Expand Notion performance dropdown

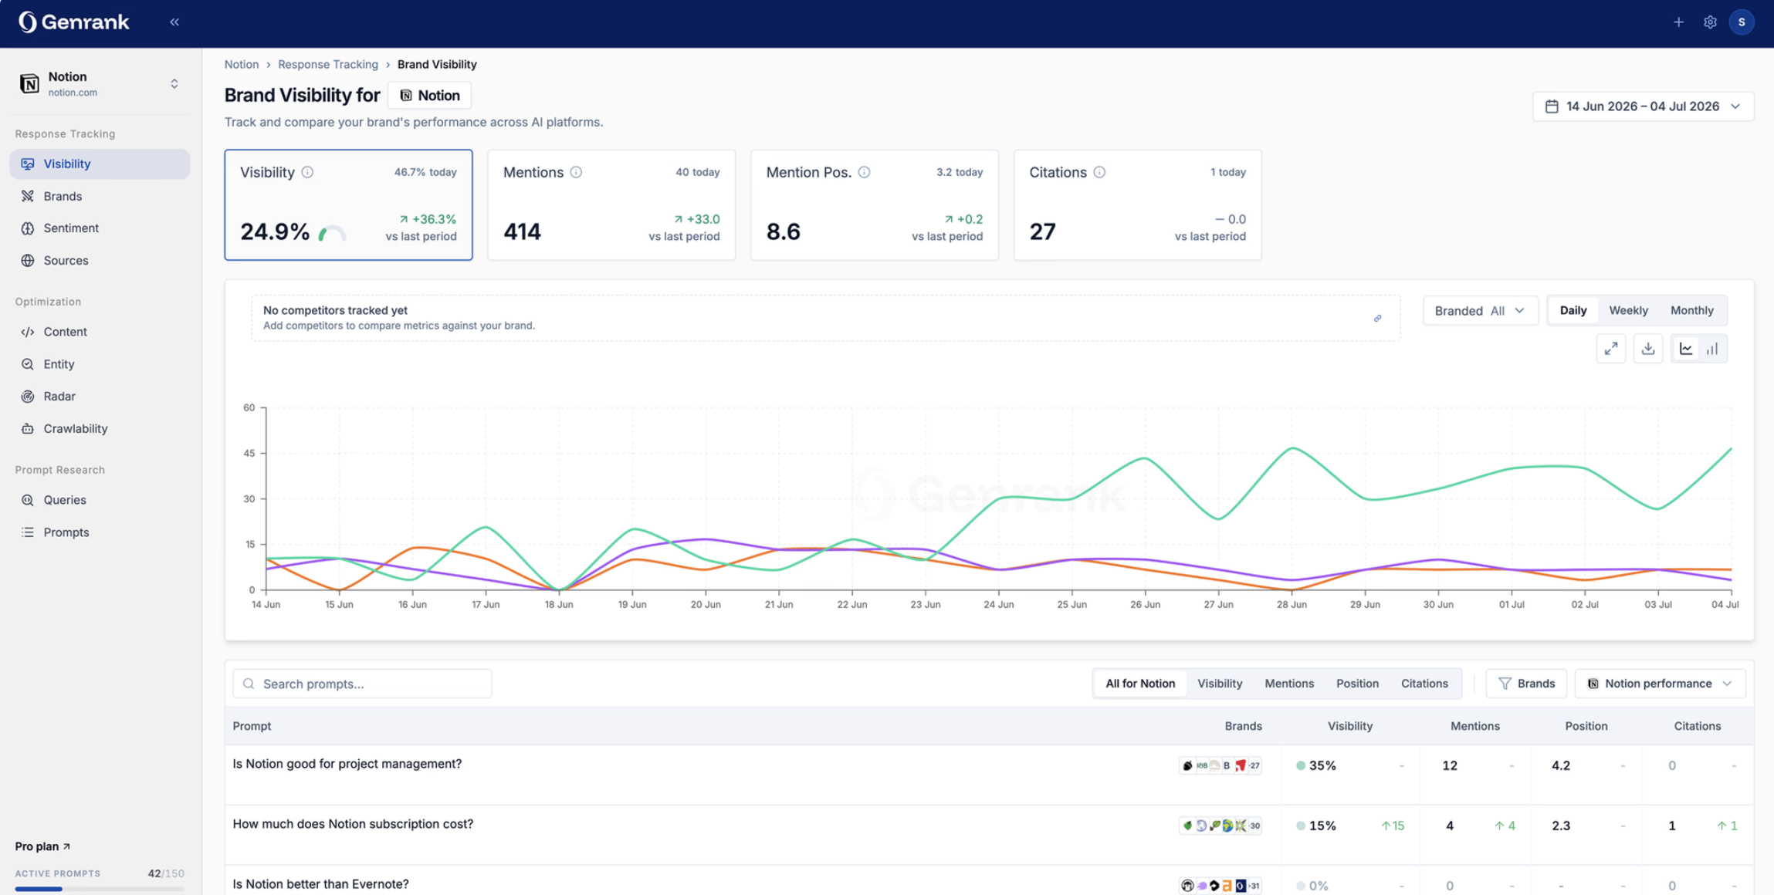point(1660,684)
